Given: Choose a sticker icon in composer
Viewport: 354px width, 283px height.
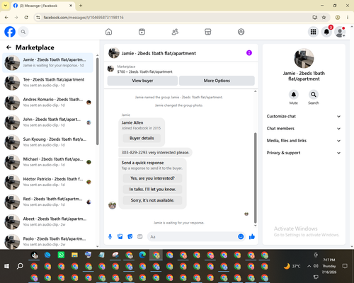Looking at the screenshot, I should (130, 236).
